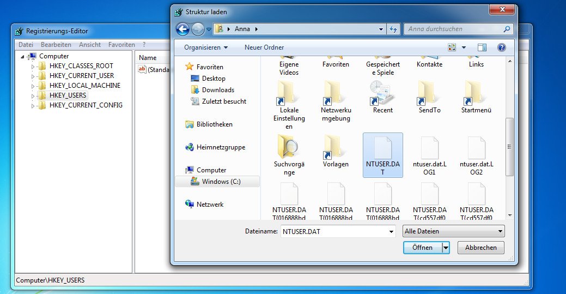This screenshot has height=294, width=566.
Task: Click the refresh button beside address bar
Action: pyautogui.click(x=393, y=29)
